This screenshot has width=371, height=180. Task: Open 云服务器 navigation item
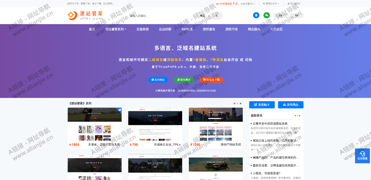(142, 29)
